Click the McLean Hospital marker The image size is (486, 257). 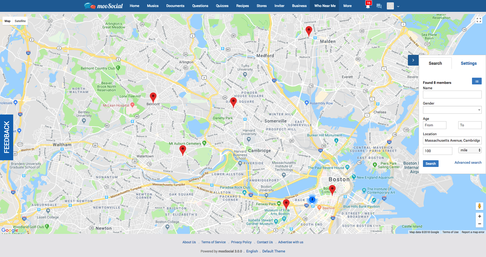(x=132, y=105)
